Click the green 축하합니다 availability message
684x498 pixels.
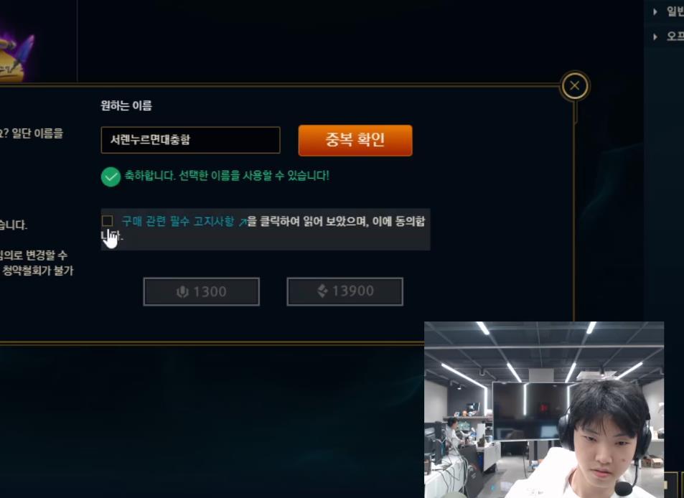227,176
